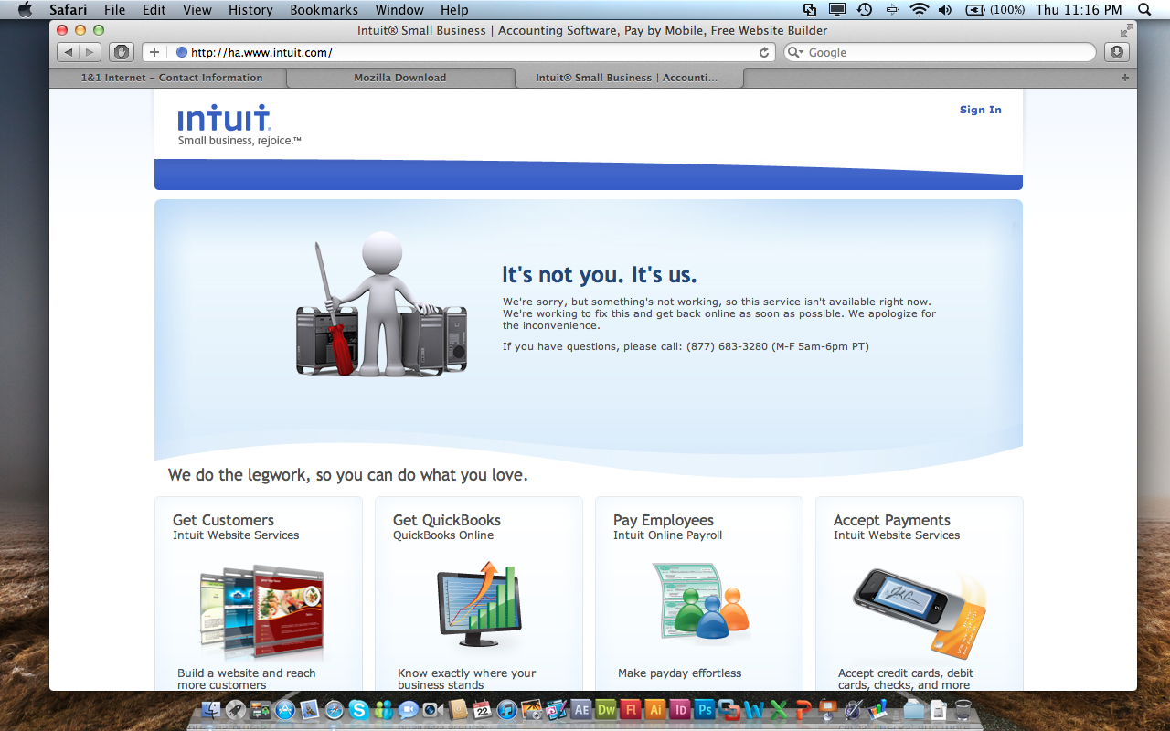This screenshot has height=731, width=1170.
Task: Open Flash (Fl) from the Dock
Action: tap(630, 709)
